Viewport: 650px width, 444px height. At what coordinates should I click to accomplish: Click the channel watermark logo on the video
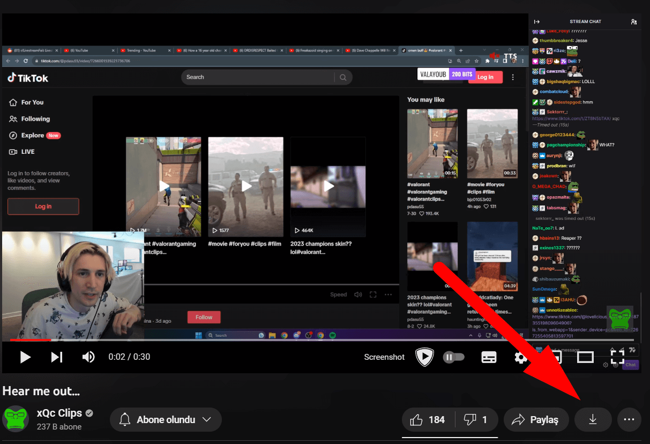(620, 319)
